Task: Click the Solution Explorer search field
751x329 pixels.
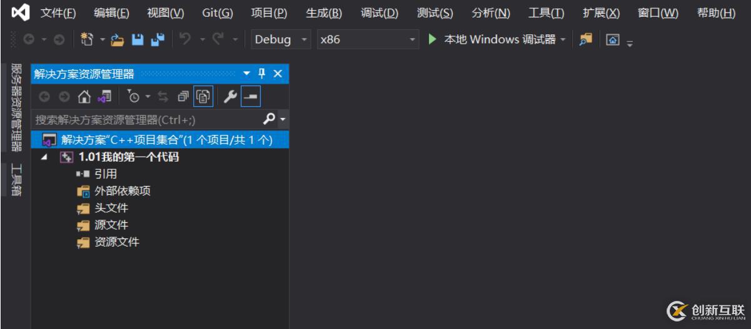Action: (148, 119)
